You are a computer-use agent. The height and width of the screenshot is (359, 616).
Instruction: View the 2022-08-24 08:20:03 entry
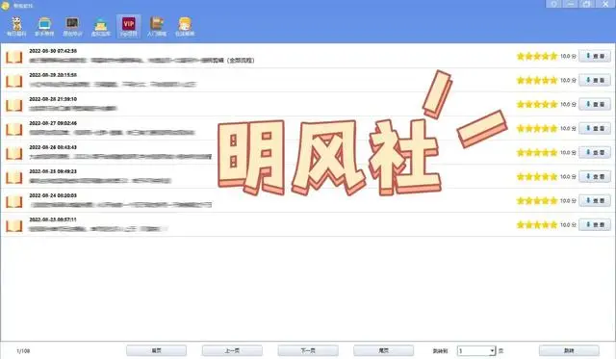[595, 201]
